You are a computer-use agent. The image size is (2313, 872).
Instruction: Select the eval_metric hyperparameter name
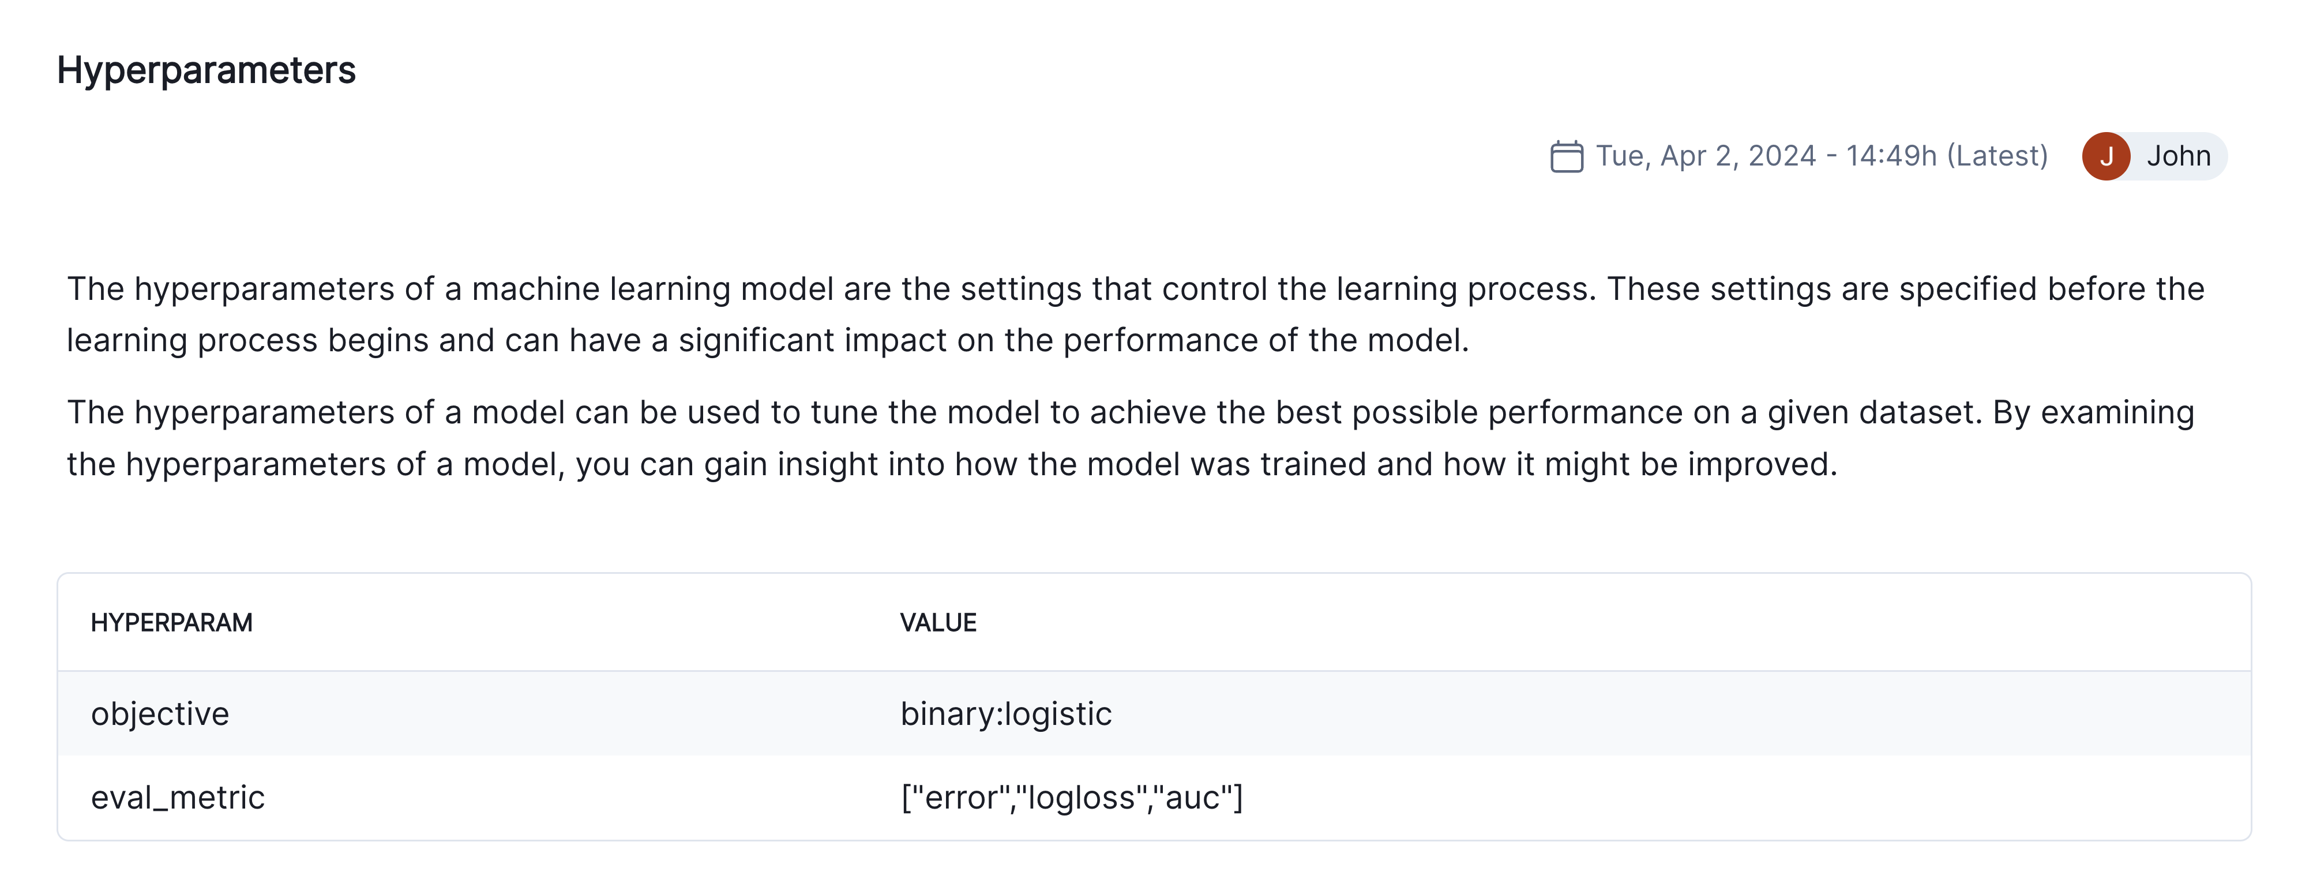click(x=178, y=798)
